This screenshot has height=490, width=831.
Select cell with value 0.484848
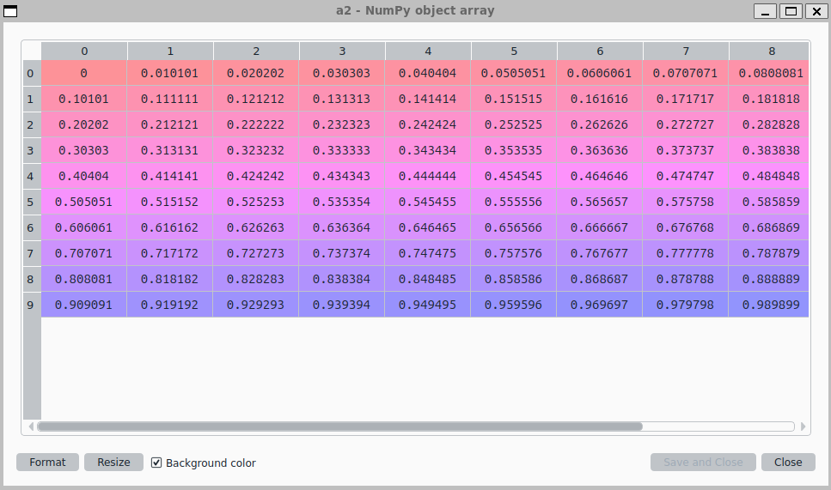769,176
